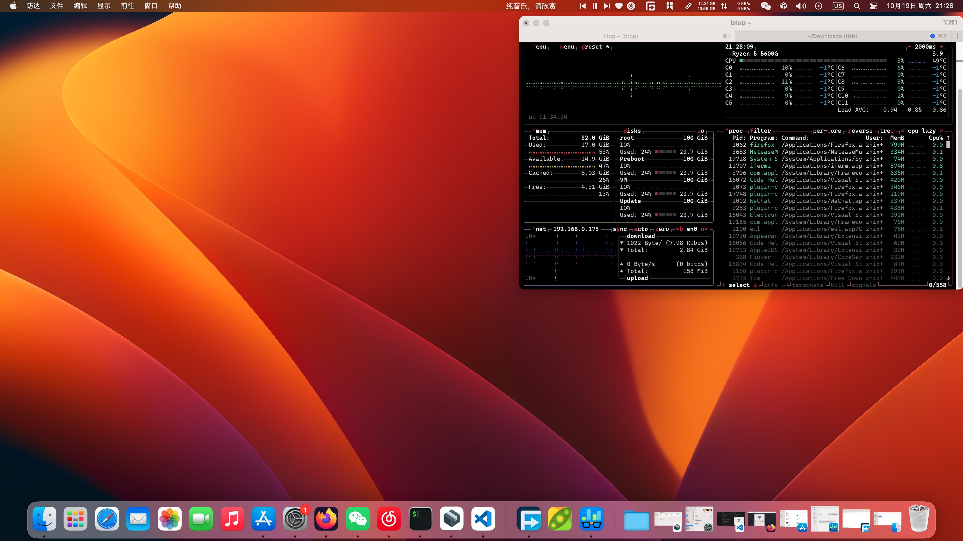Click filter in btop proc panel
The image size is (963, 541).
tap(760, 131)
